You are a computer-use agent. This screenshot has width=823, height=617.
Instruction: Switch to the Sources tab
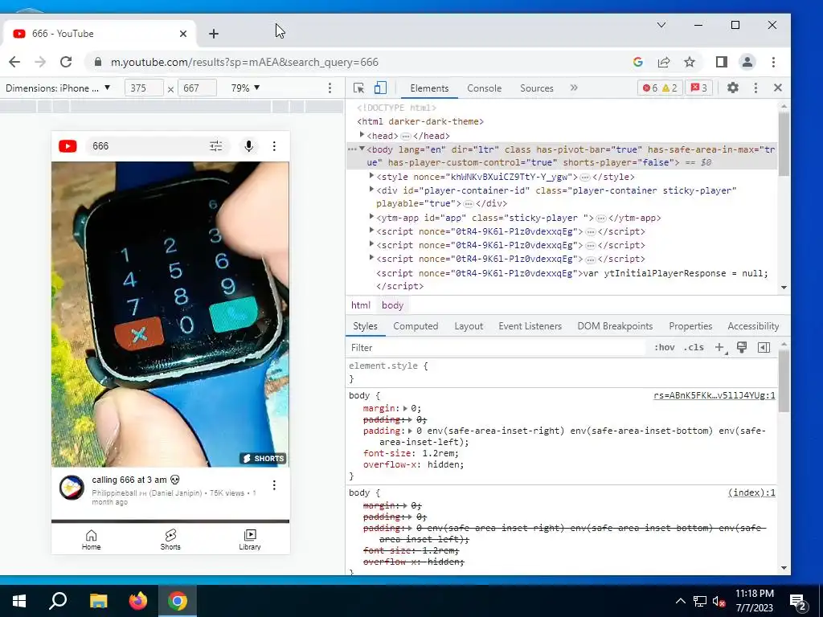coord(536,88)
